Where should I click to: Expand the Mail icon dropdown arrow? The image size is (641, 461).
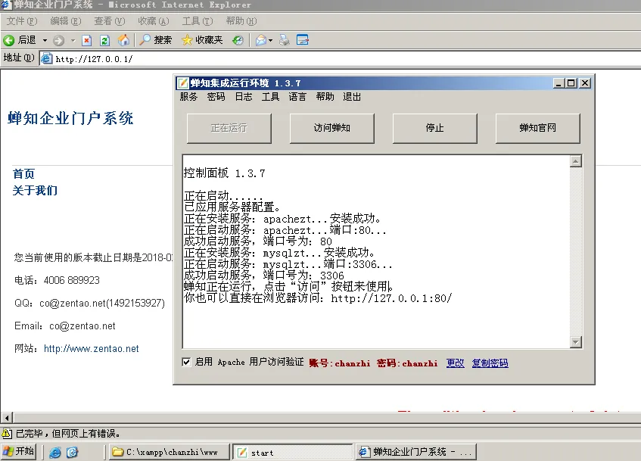(270, 40)
